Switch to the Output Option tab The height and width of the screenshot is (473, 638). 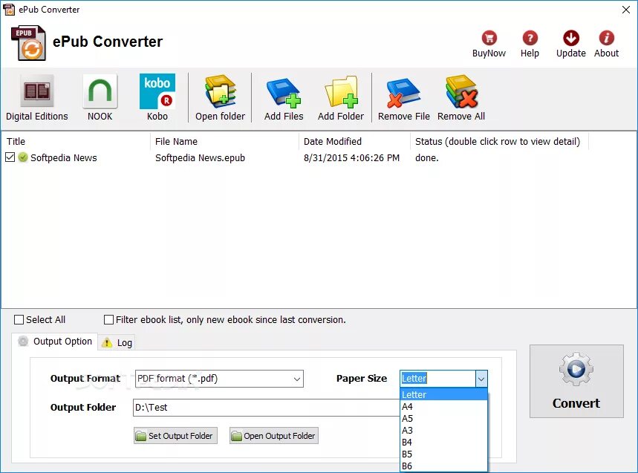55,342
